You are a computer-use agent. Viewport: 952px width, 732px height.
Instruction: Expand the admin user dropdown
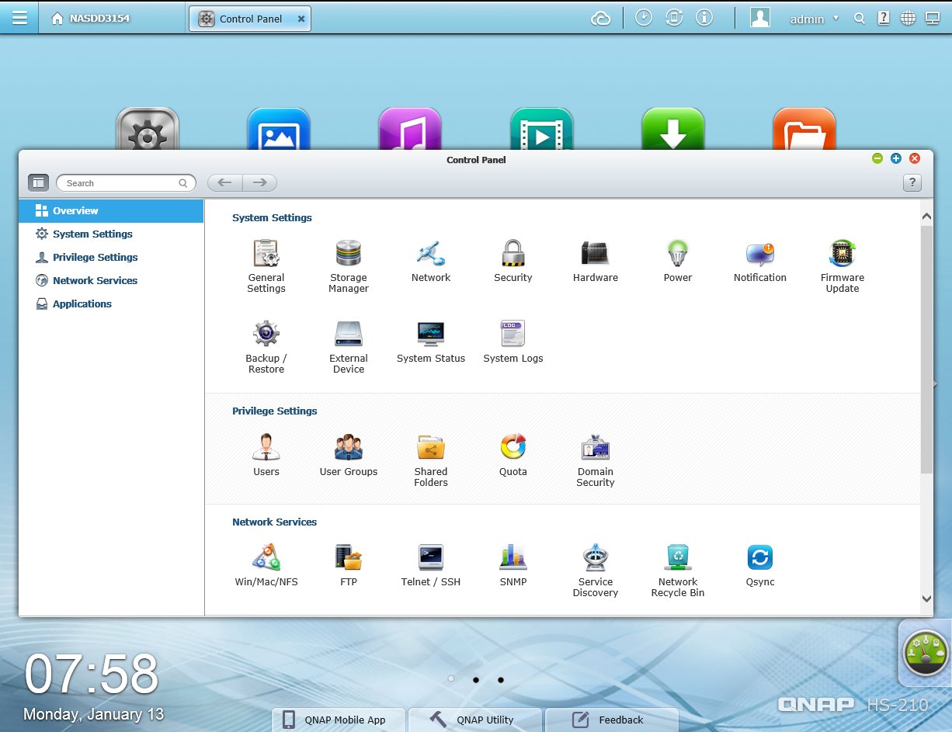[815, 19]
